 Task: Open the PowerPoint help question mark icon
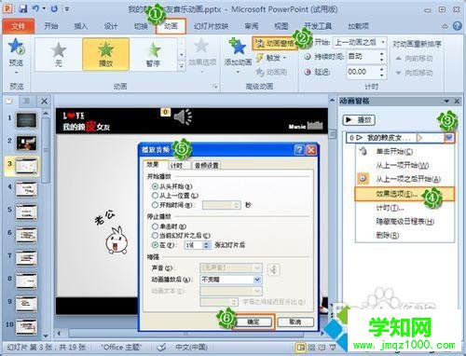click(457, 26)
